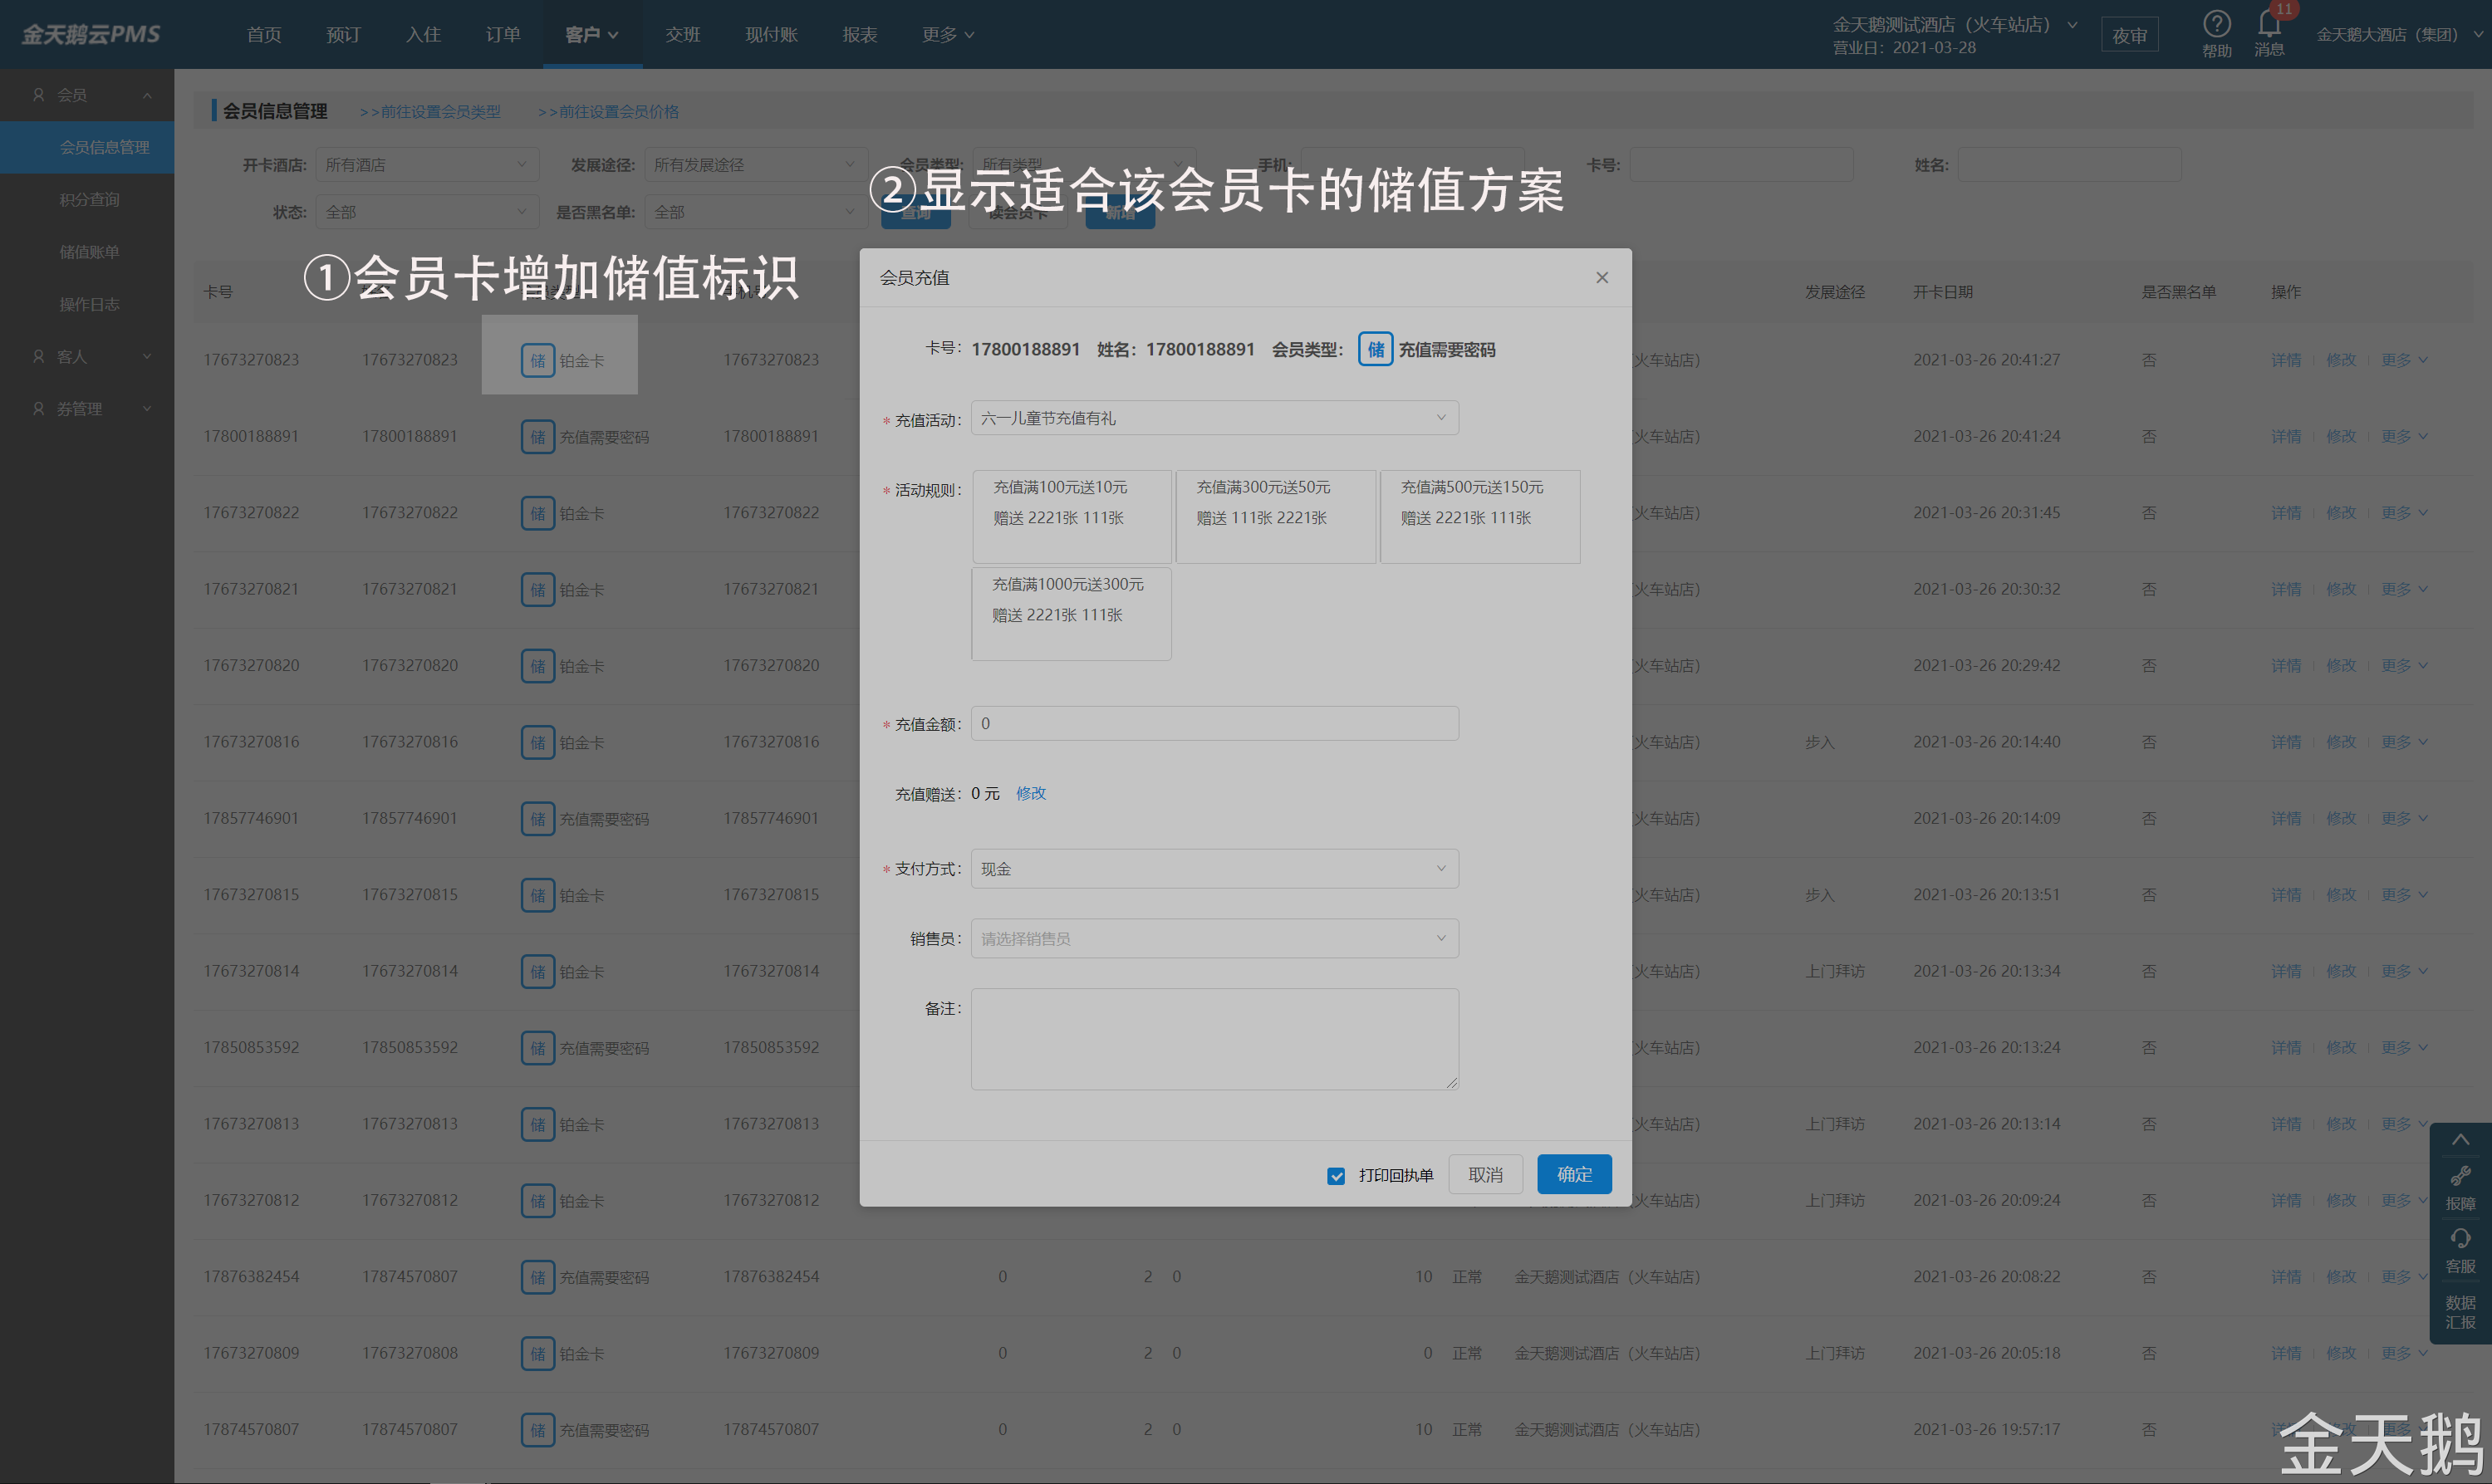Click the stored-value badge in row 17850853592

click(x=537, y=1048)
